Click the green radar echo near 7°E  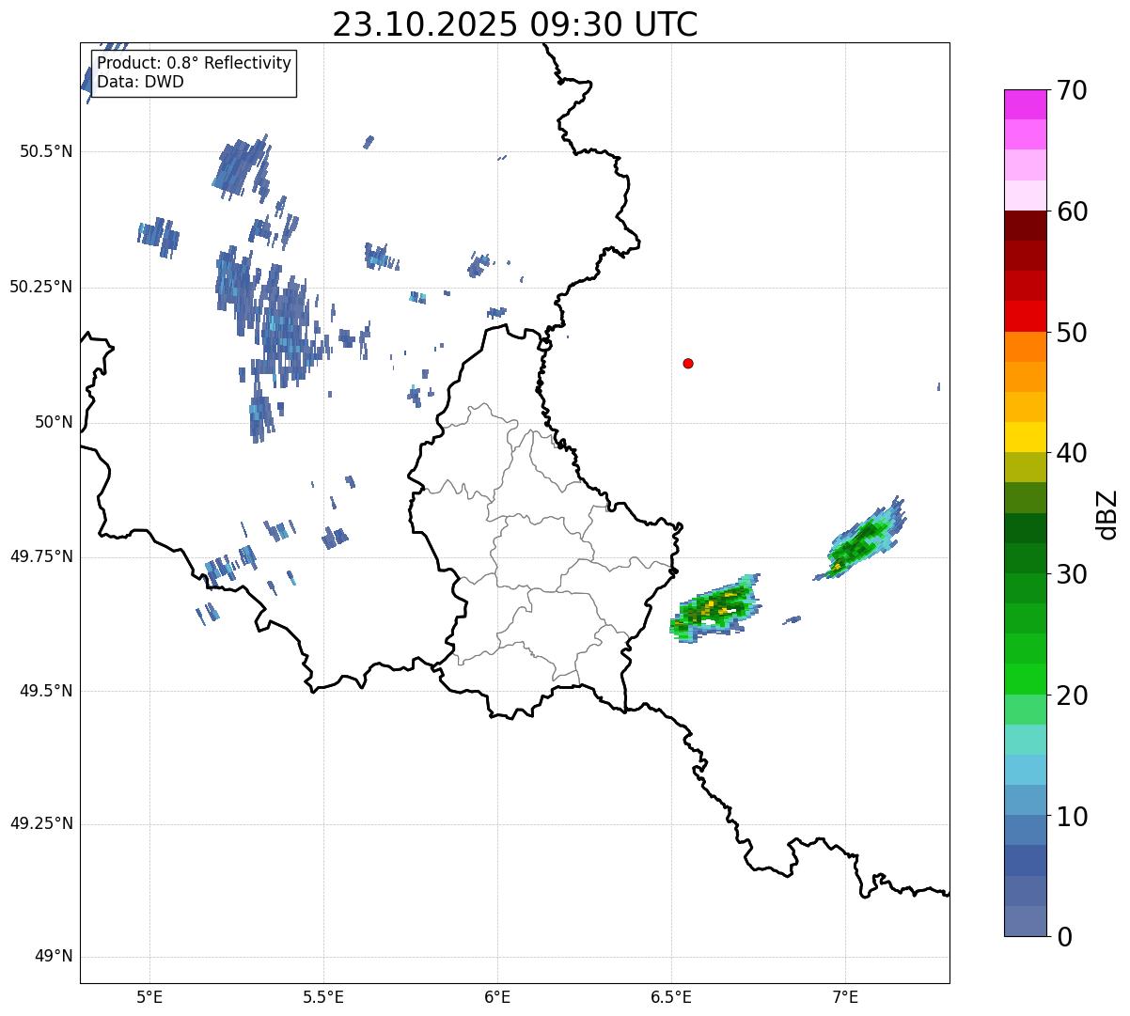pyautogui.click(x=860, y=542)
